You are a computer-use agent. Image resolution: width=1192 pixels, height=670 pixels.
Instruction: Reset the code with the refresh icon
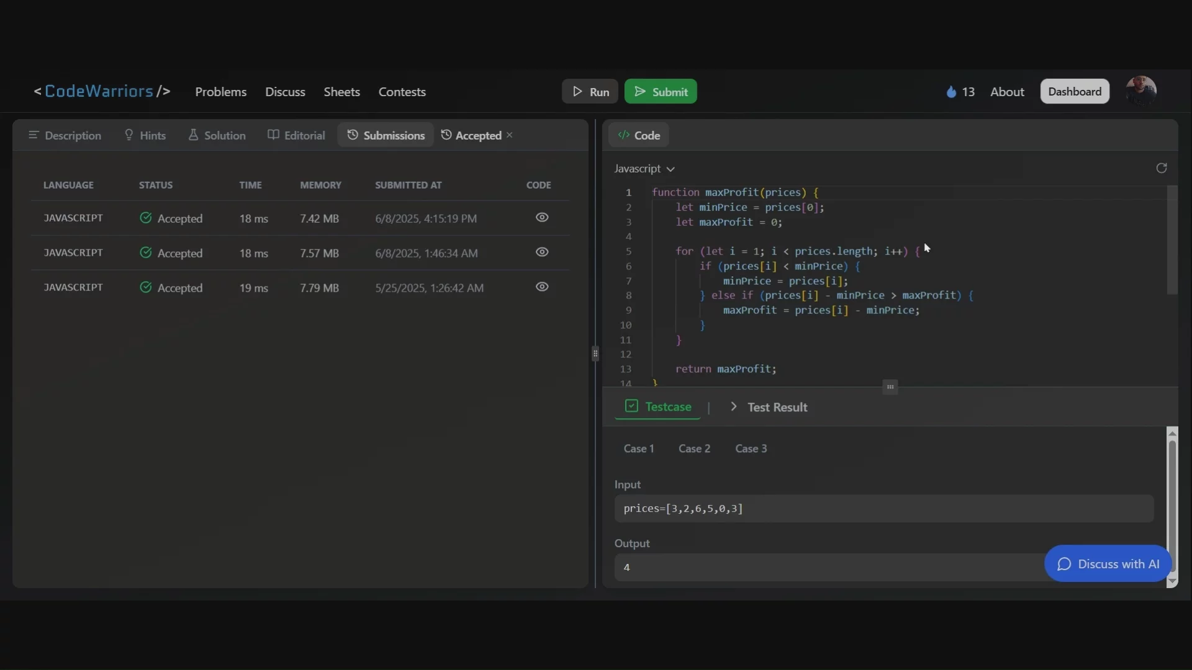pos(1162,168)
